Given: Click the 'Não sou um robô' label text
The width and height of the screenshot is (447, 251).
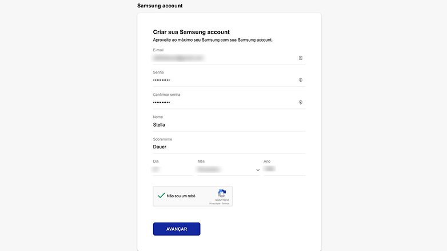Looking at the screenshot, I should click(181, 196).
